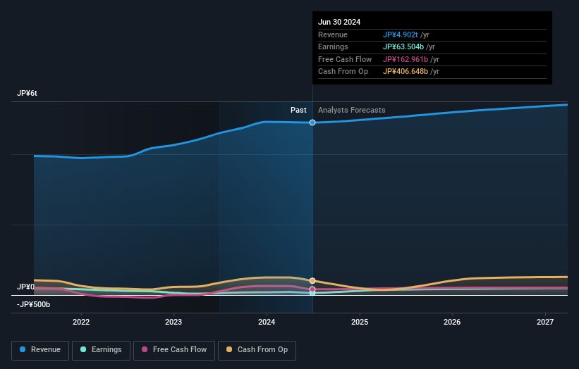Click the 2023 x-axis label
Viewport: 579px width, 369px height.
click(x=173, y=322)
